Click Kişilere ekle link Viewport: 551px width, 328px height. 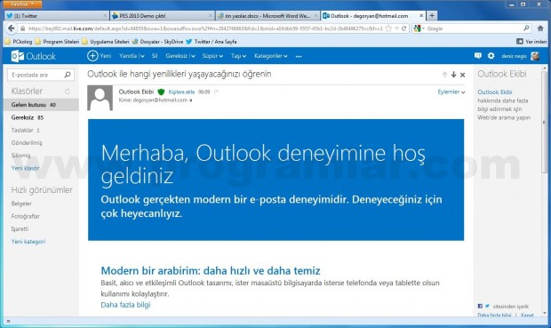click(181, 92)
